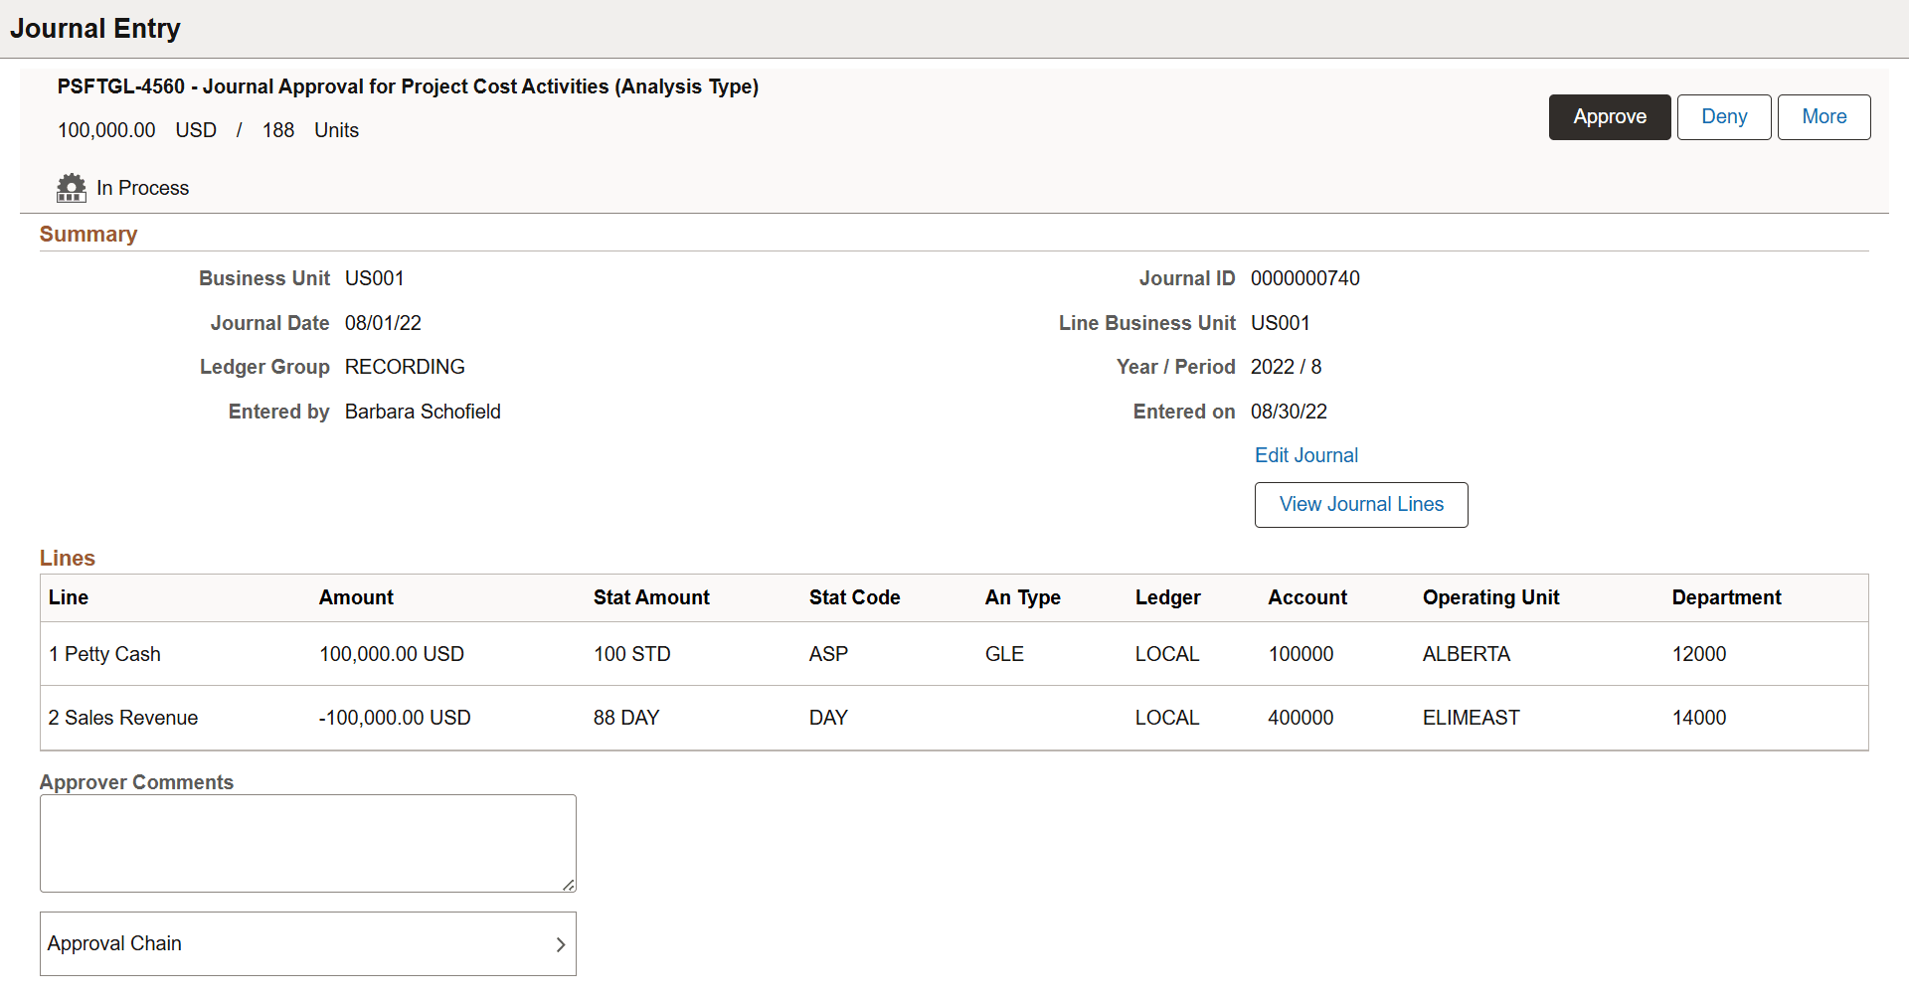Expand Approval Chain using its chevron

560,944
